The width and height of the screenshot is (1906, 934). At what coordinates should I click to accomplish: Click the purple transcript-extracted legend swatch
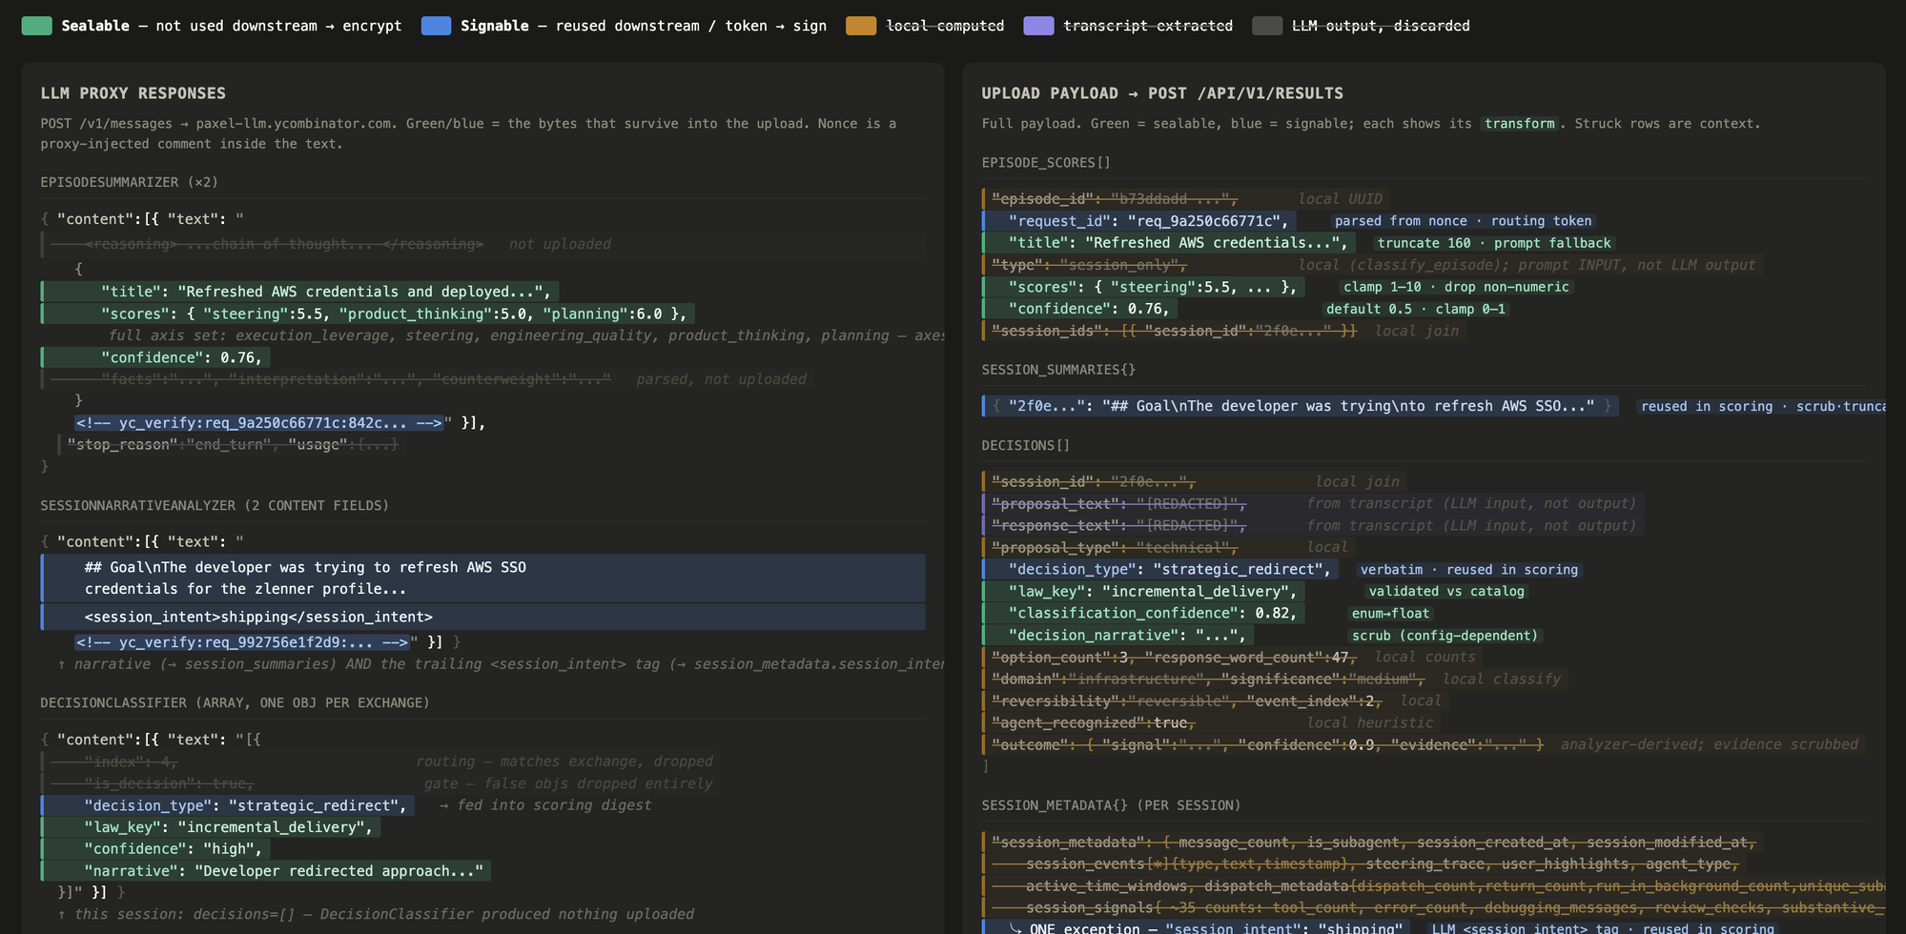[1038, 26]
